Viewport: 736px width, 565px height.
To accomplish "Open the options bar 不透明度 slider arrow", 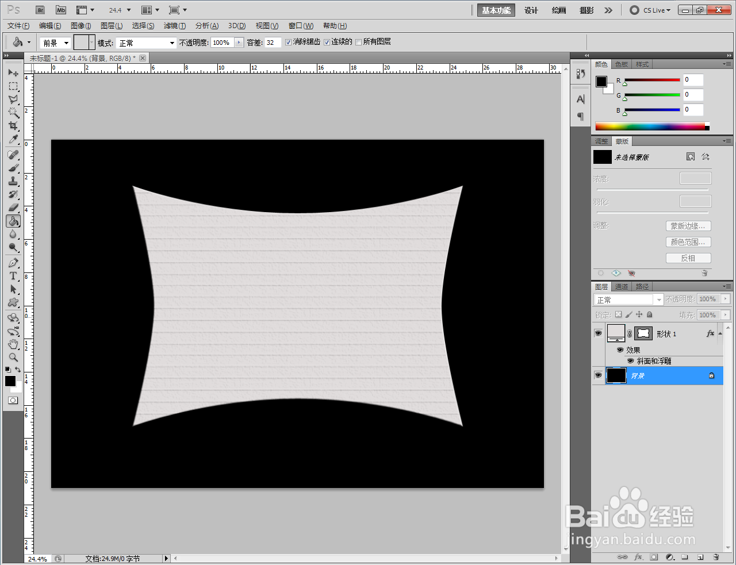I will tap(239, 43).
